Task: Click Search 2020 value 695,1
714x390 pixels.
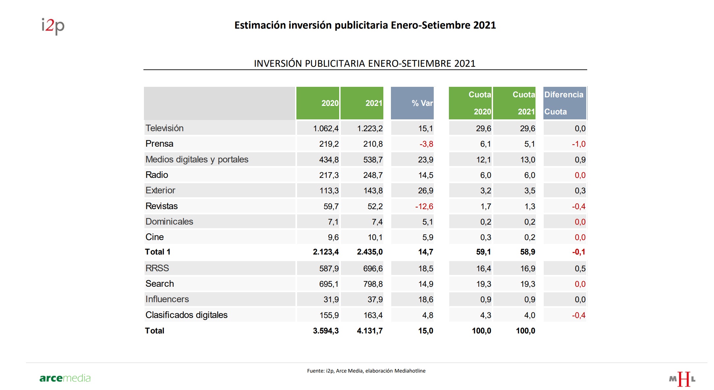Action: click(x=329, y=284)
